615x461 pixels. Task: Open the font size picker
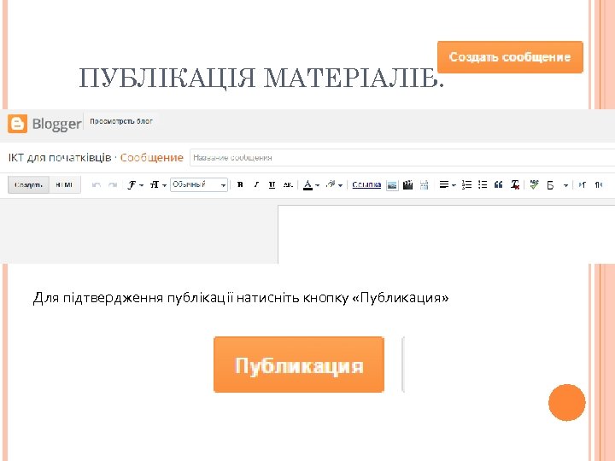click(158, 185)
